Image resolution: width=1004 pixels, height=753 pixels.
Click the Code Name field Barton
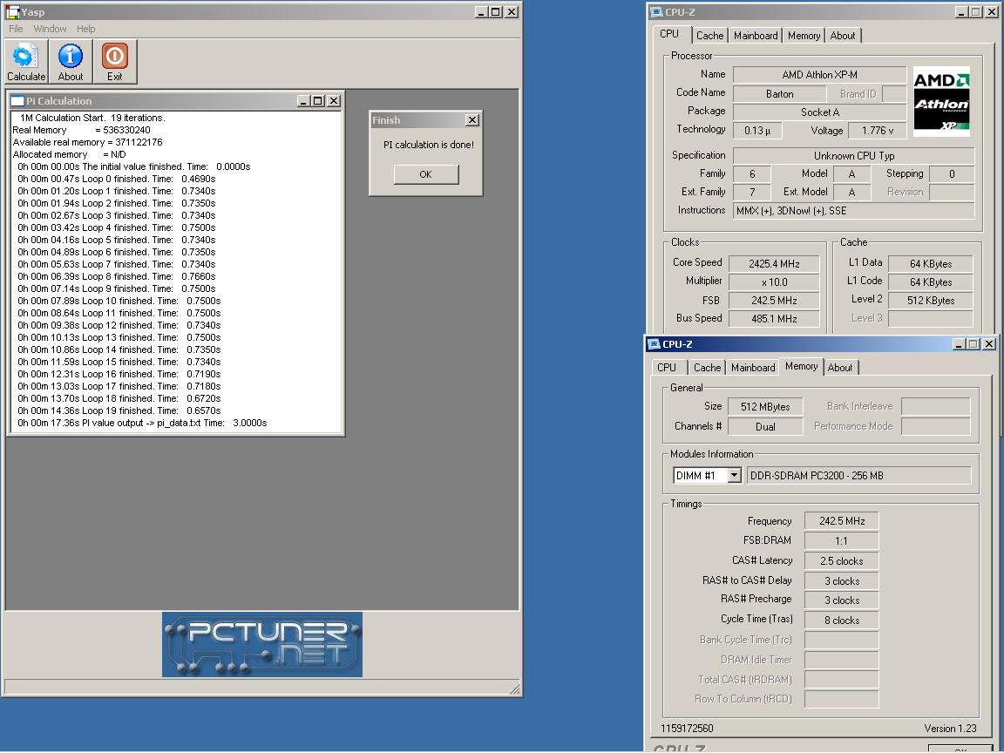pyautogui.click(x=779, y=94)
